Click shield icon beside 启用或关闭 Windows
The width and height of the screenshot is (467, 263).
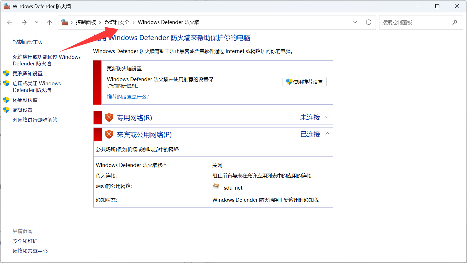coord(6,83)
